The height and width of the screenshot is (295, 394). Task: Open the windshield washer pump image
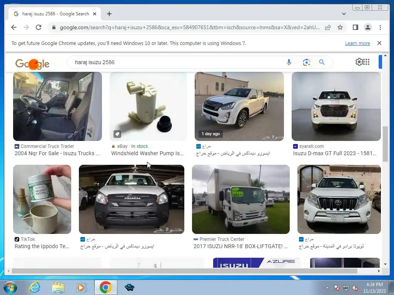148,106
